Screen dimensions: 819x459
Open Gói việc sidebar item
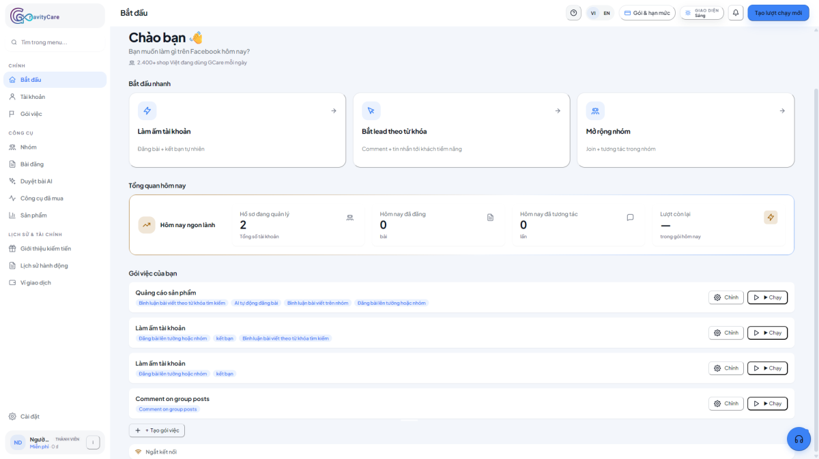click(55, 114)
